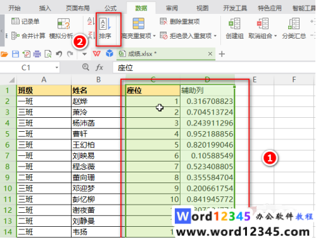This screenshot has width=316, height=242.
Task: Click the cell containing 赵烨
Action: click(x=98, y=101)
